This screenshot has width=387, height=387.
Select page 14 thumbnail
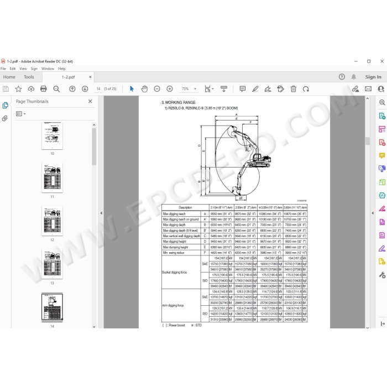coord(52,307)
